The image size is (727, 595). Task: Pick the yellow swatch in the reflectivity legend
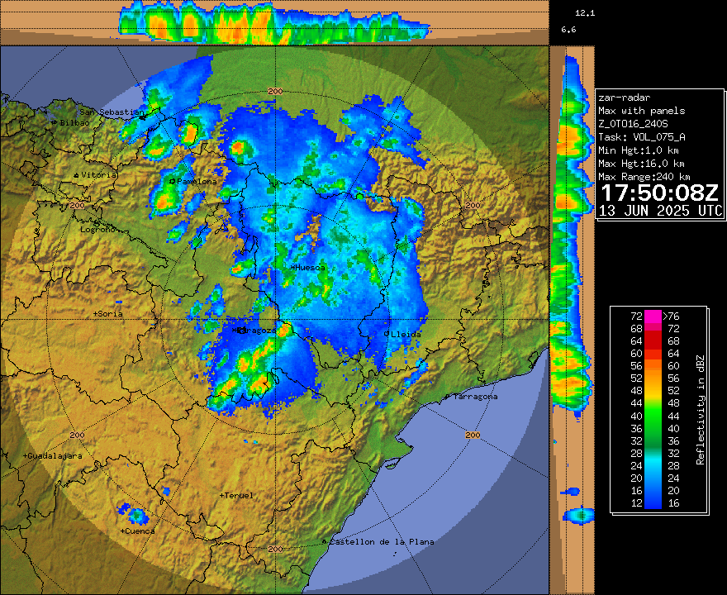click(653, 397)
